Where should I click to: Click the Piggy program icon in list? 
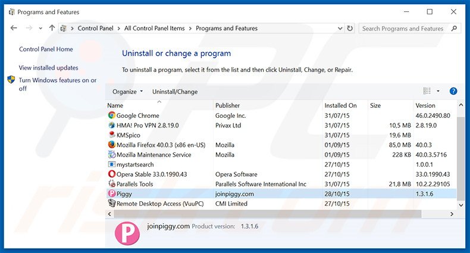point(112,193)
